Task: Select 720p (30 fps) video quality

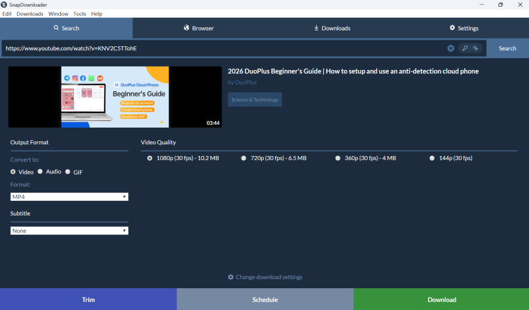Action: (x=244, y=158)
